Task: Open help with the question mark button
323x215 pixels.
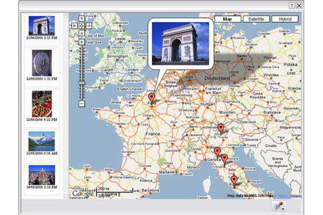Action: [291, 5]
